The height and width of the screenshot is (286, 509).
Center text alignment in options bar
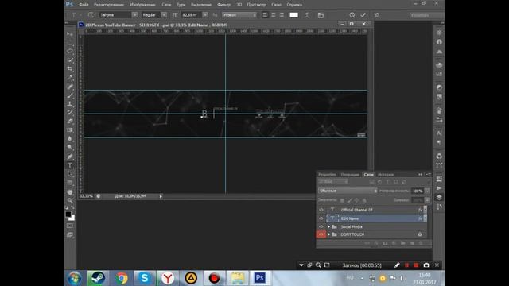274,15
